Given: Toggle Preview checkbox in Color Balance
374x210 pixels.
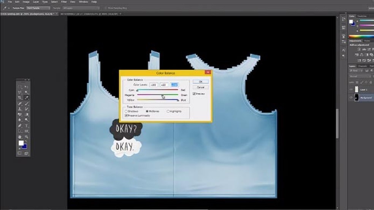Looking at the screenshot, I should pyautogui.click(x=194, y=94).
